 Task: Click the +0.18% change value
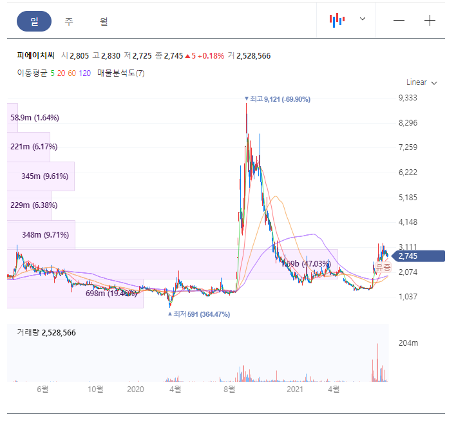pos(211,56)
